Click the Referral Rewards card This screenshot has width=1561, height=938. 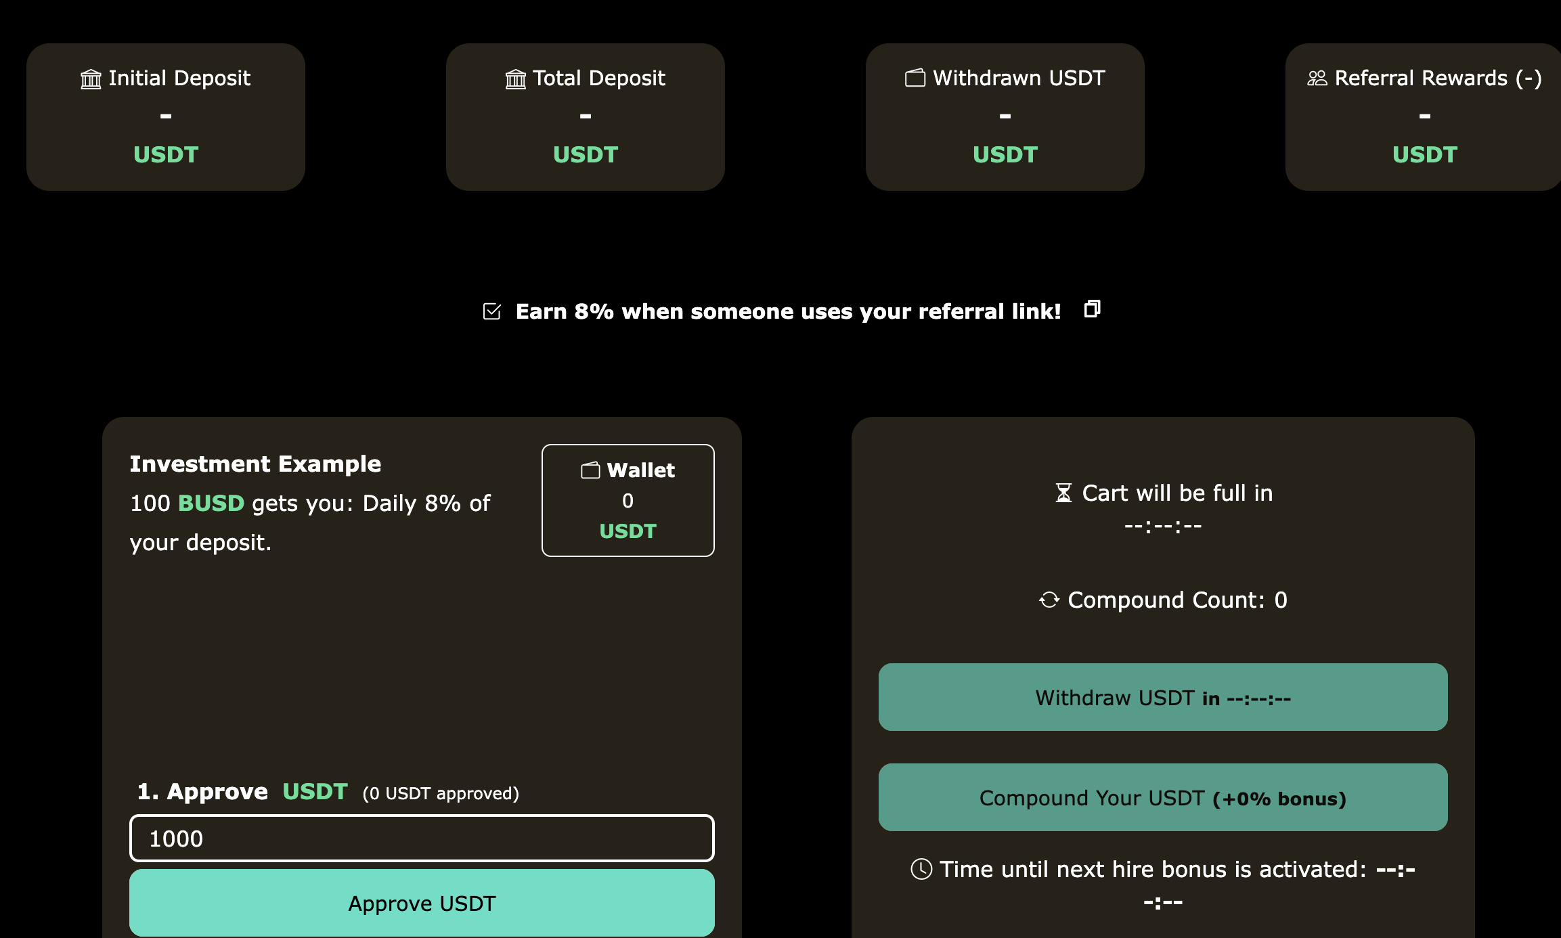click(1423, 117)
